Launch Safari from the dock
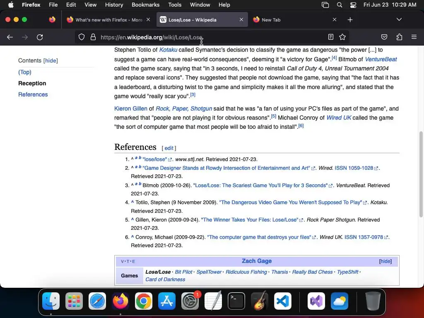This screenshot has width=424, height=318. click(x=97, y=301)
